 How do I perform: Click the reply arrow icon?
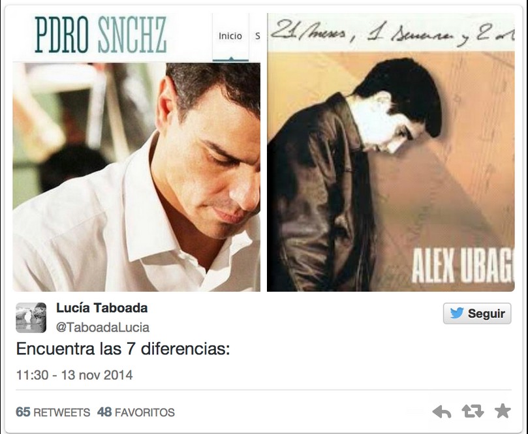(x=441, y=411)
